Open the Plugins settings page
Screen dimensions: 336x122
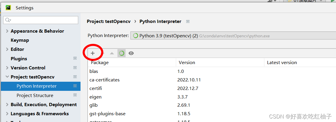point(19,59)
